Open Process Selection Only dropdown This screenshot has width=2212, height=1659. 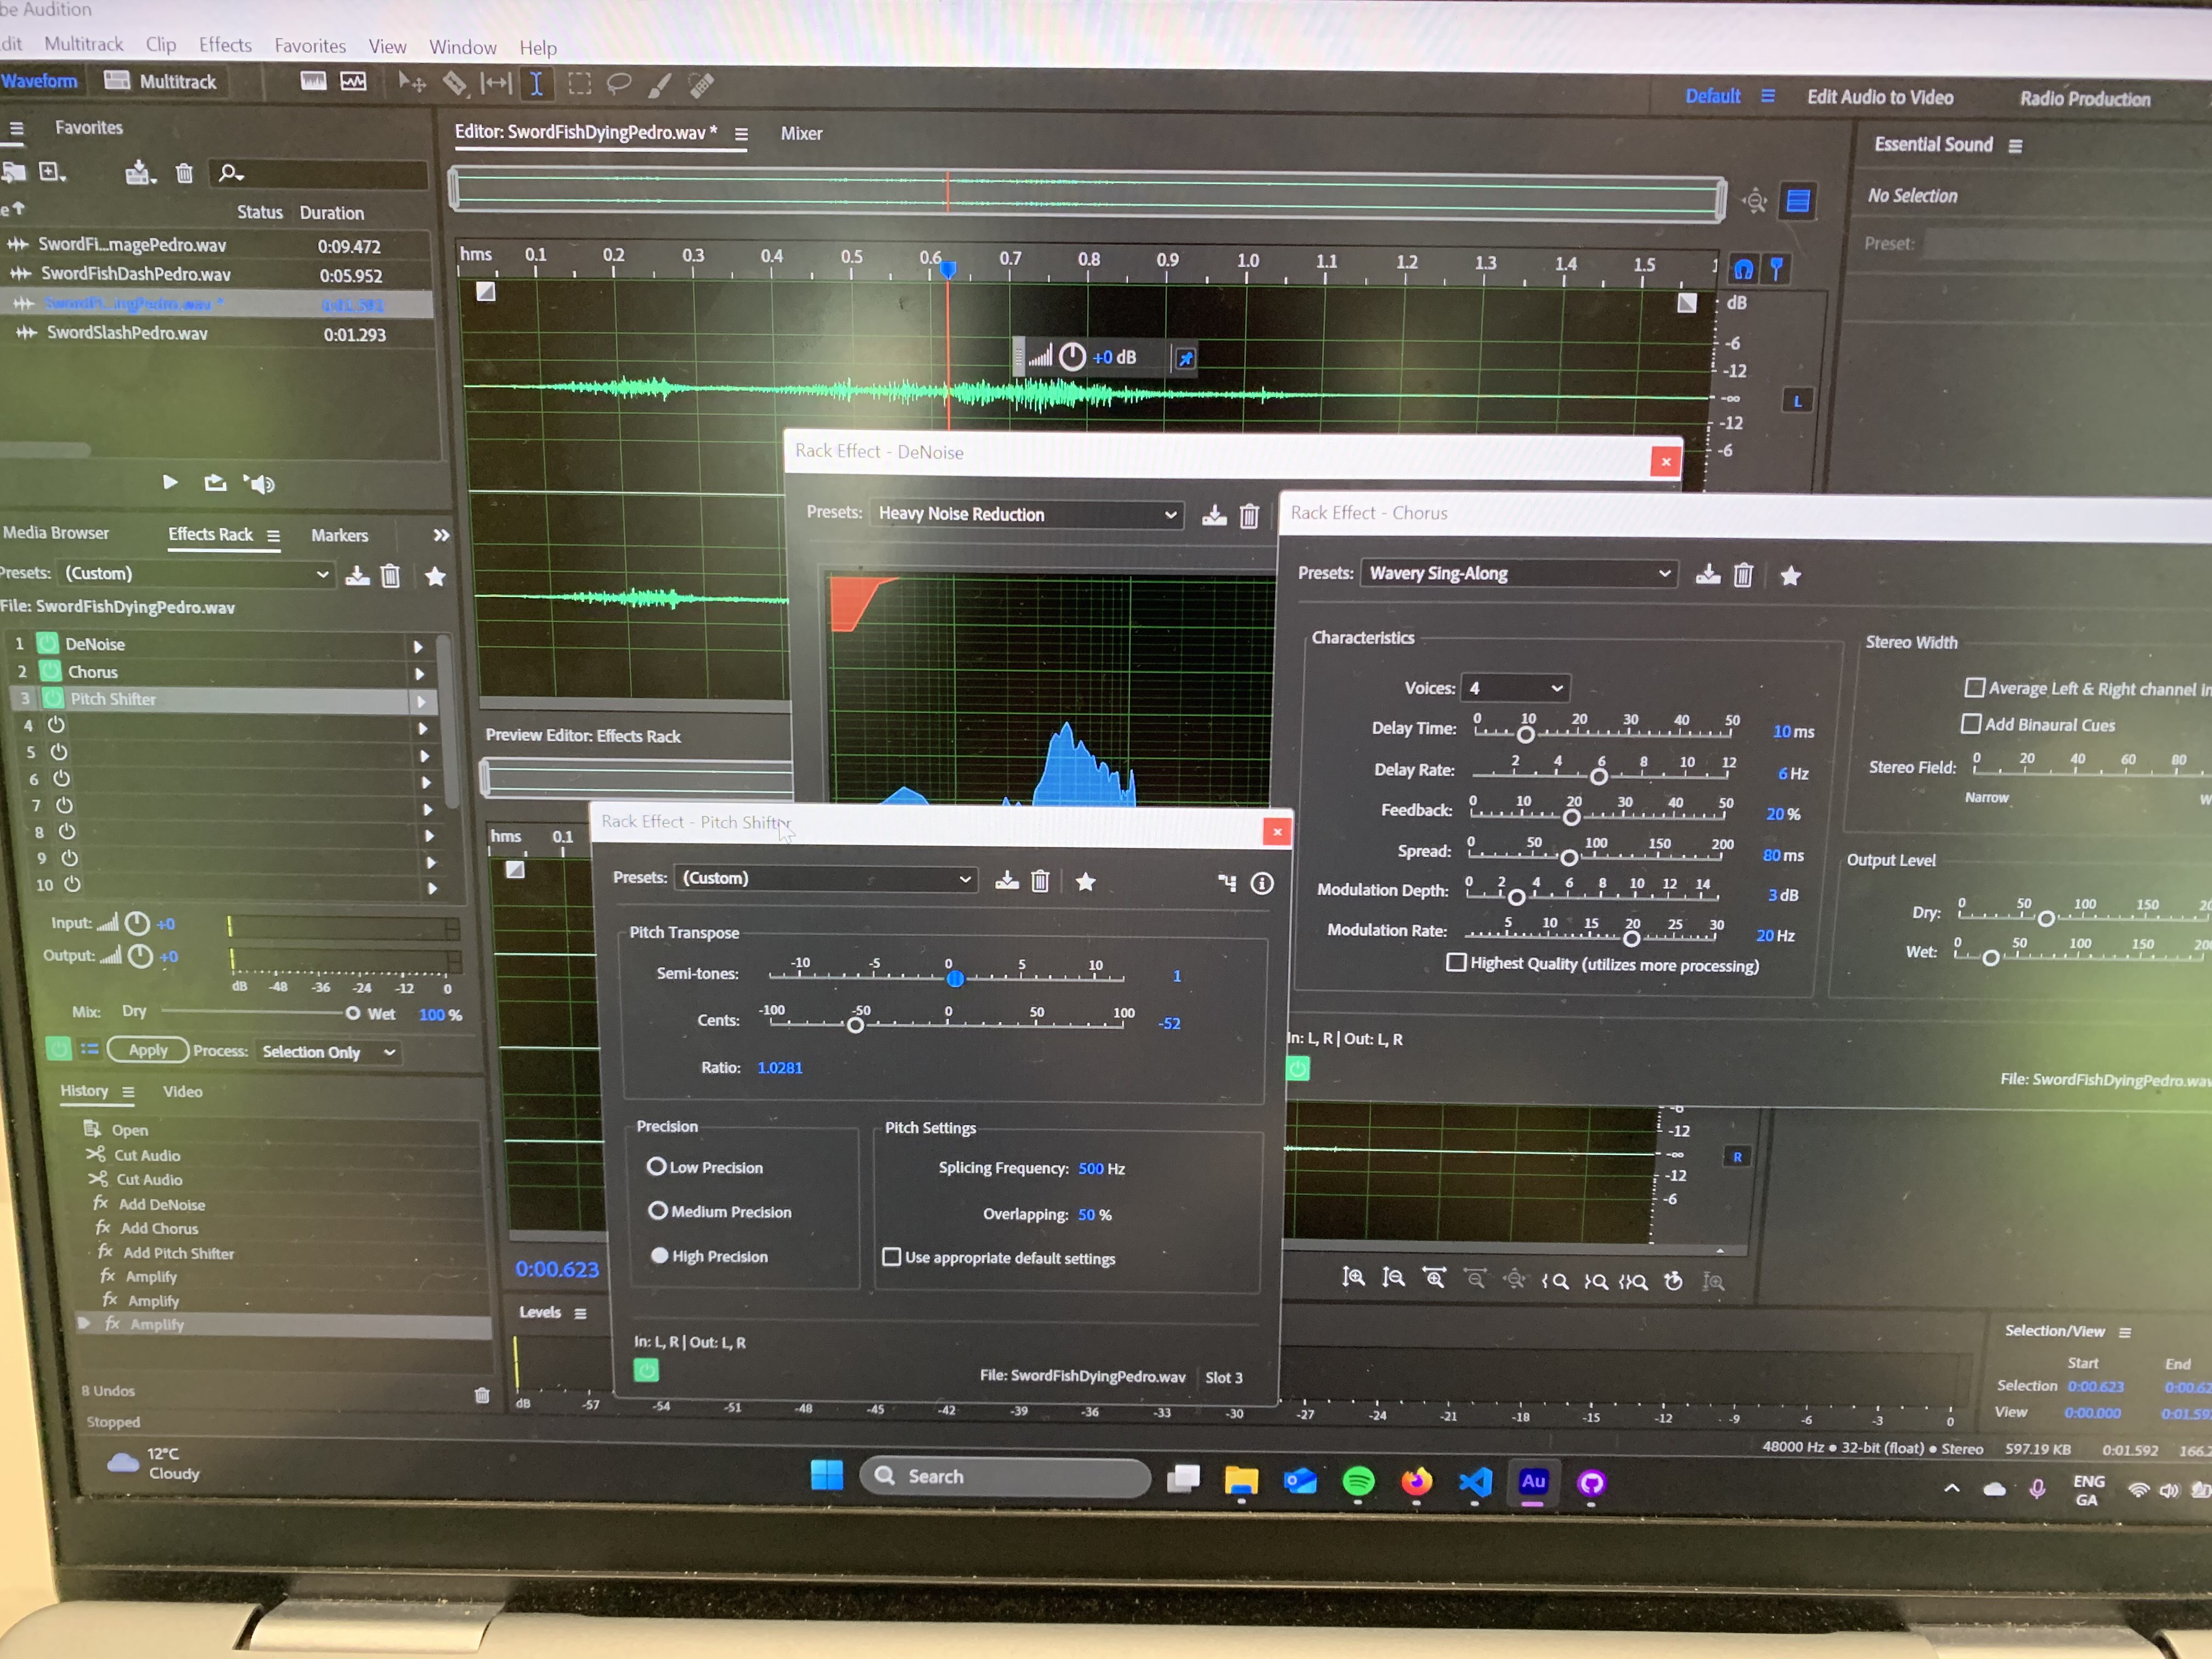point(329,1052)
